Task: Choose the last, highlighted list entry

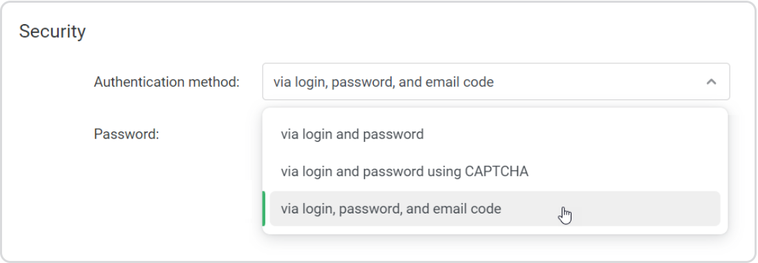Action: point(495,209)
